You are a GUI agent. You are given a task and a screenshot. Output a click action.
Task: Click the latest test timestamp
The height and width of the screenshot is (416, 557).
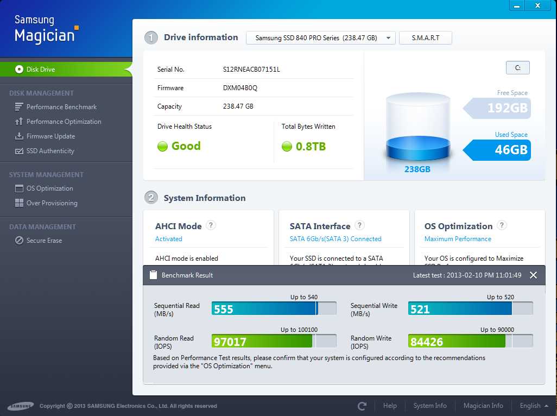pyautogui.click(x=467, y=275)
